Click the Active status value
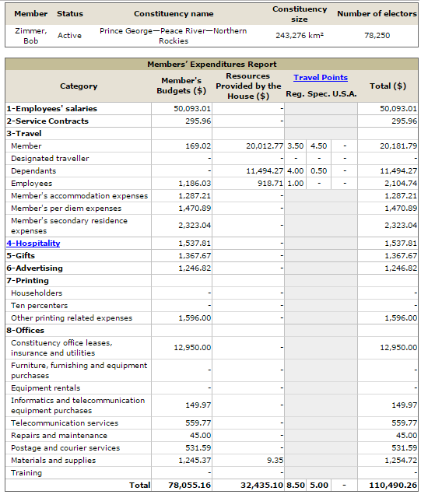442x498 pixels. (69, 36)
